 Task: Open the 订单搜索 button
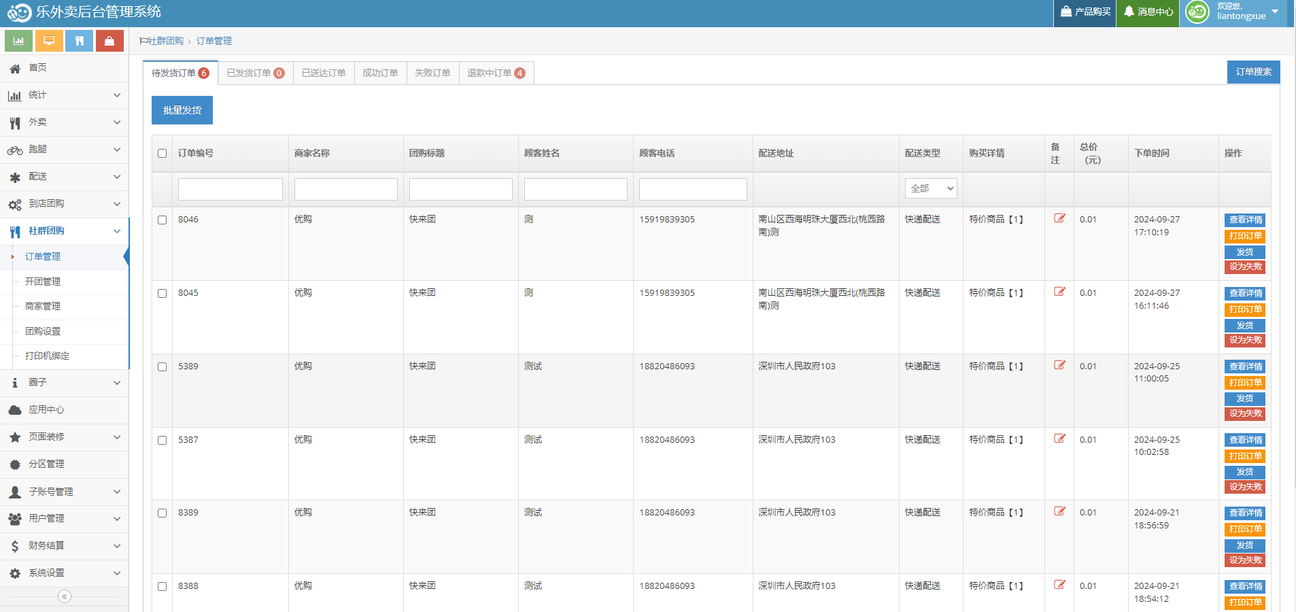pyautogui.click(x=1253, y=72)
